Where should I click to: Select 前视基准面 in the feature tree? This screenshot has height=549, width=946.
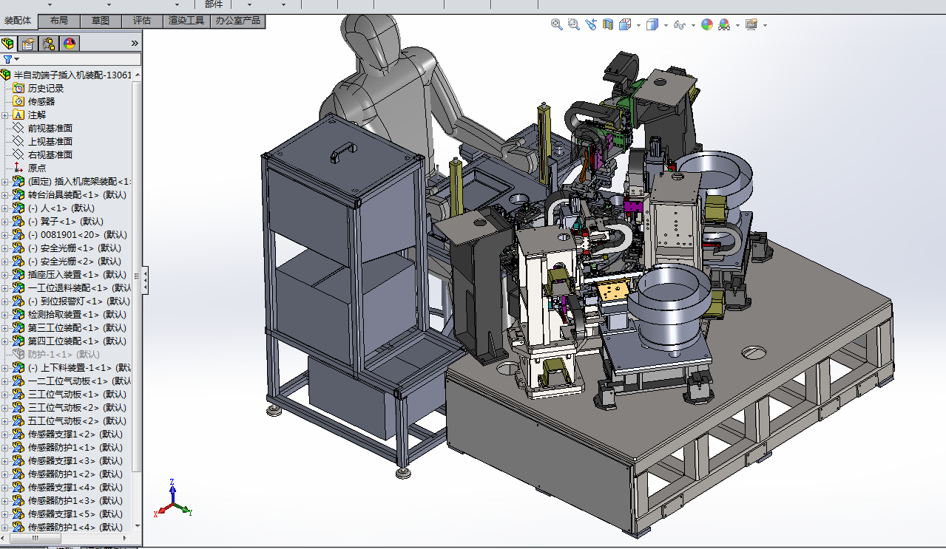point(50,129)
